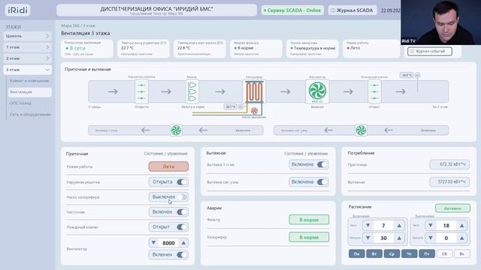Click filter alarm В норме indicator
Screen dimensions: 481x270
[309, 220]
